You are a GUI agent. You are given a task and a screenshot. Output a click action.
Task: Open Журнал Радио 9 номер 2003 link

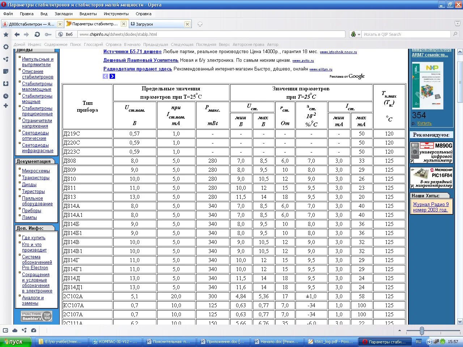coord(431,207)
